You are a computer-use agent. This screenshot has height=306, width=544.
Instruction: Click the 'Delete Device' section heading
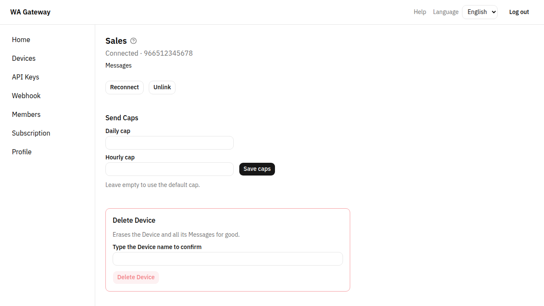coord(134,220)
